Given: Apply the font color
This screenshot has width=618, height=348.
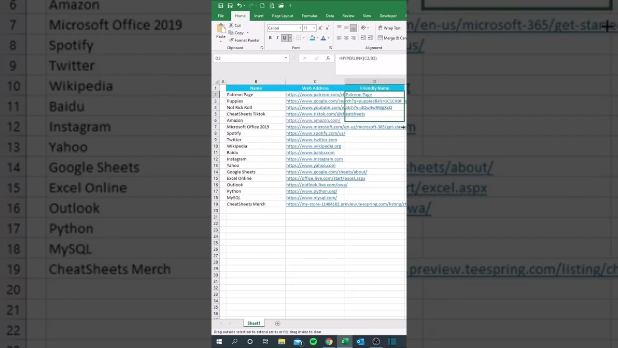Looking at the screenshot, I should (323, 38).
